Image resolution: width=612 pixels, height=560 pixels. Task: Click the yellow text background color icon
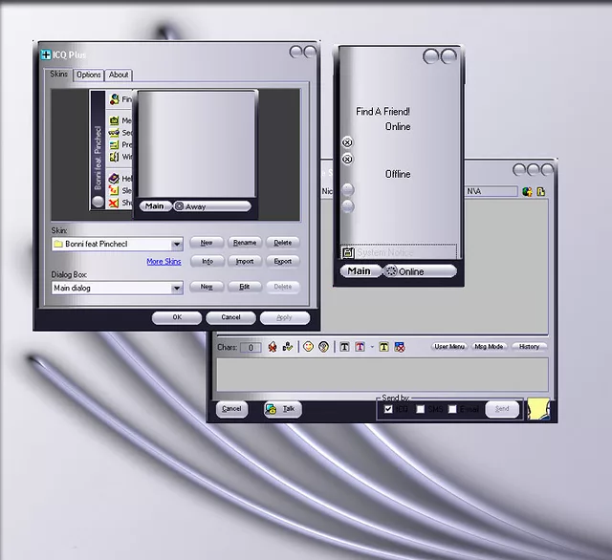click(383, 347)
